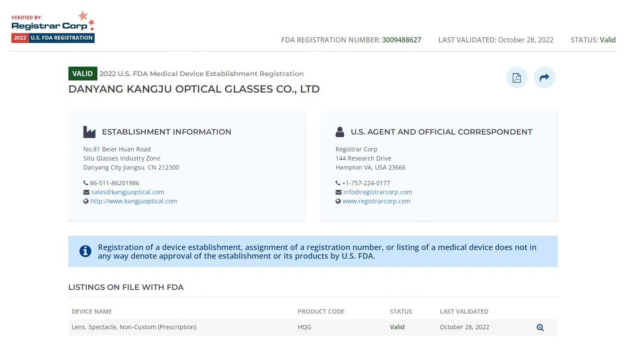Image resolution: width=636 pixels, height=350 pixels.
Task: Open the sales@kangjuoptical.com email link
Action: coord(127,192)
